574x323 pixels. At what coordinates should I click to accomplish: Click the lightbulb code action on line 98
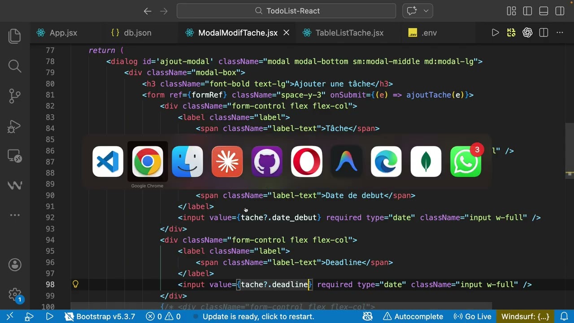75,284
